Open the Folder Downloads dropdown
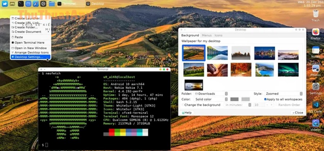 point(211,93)
